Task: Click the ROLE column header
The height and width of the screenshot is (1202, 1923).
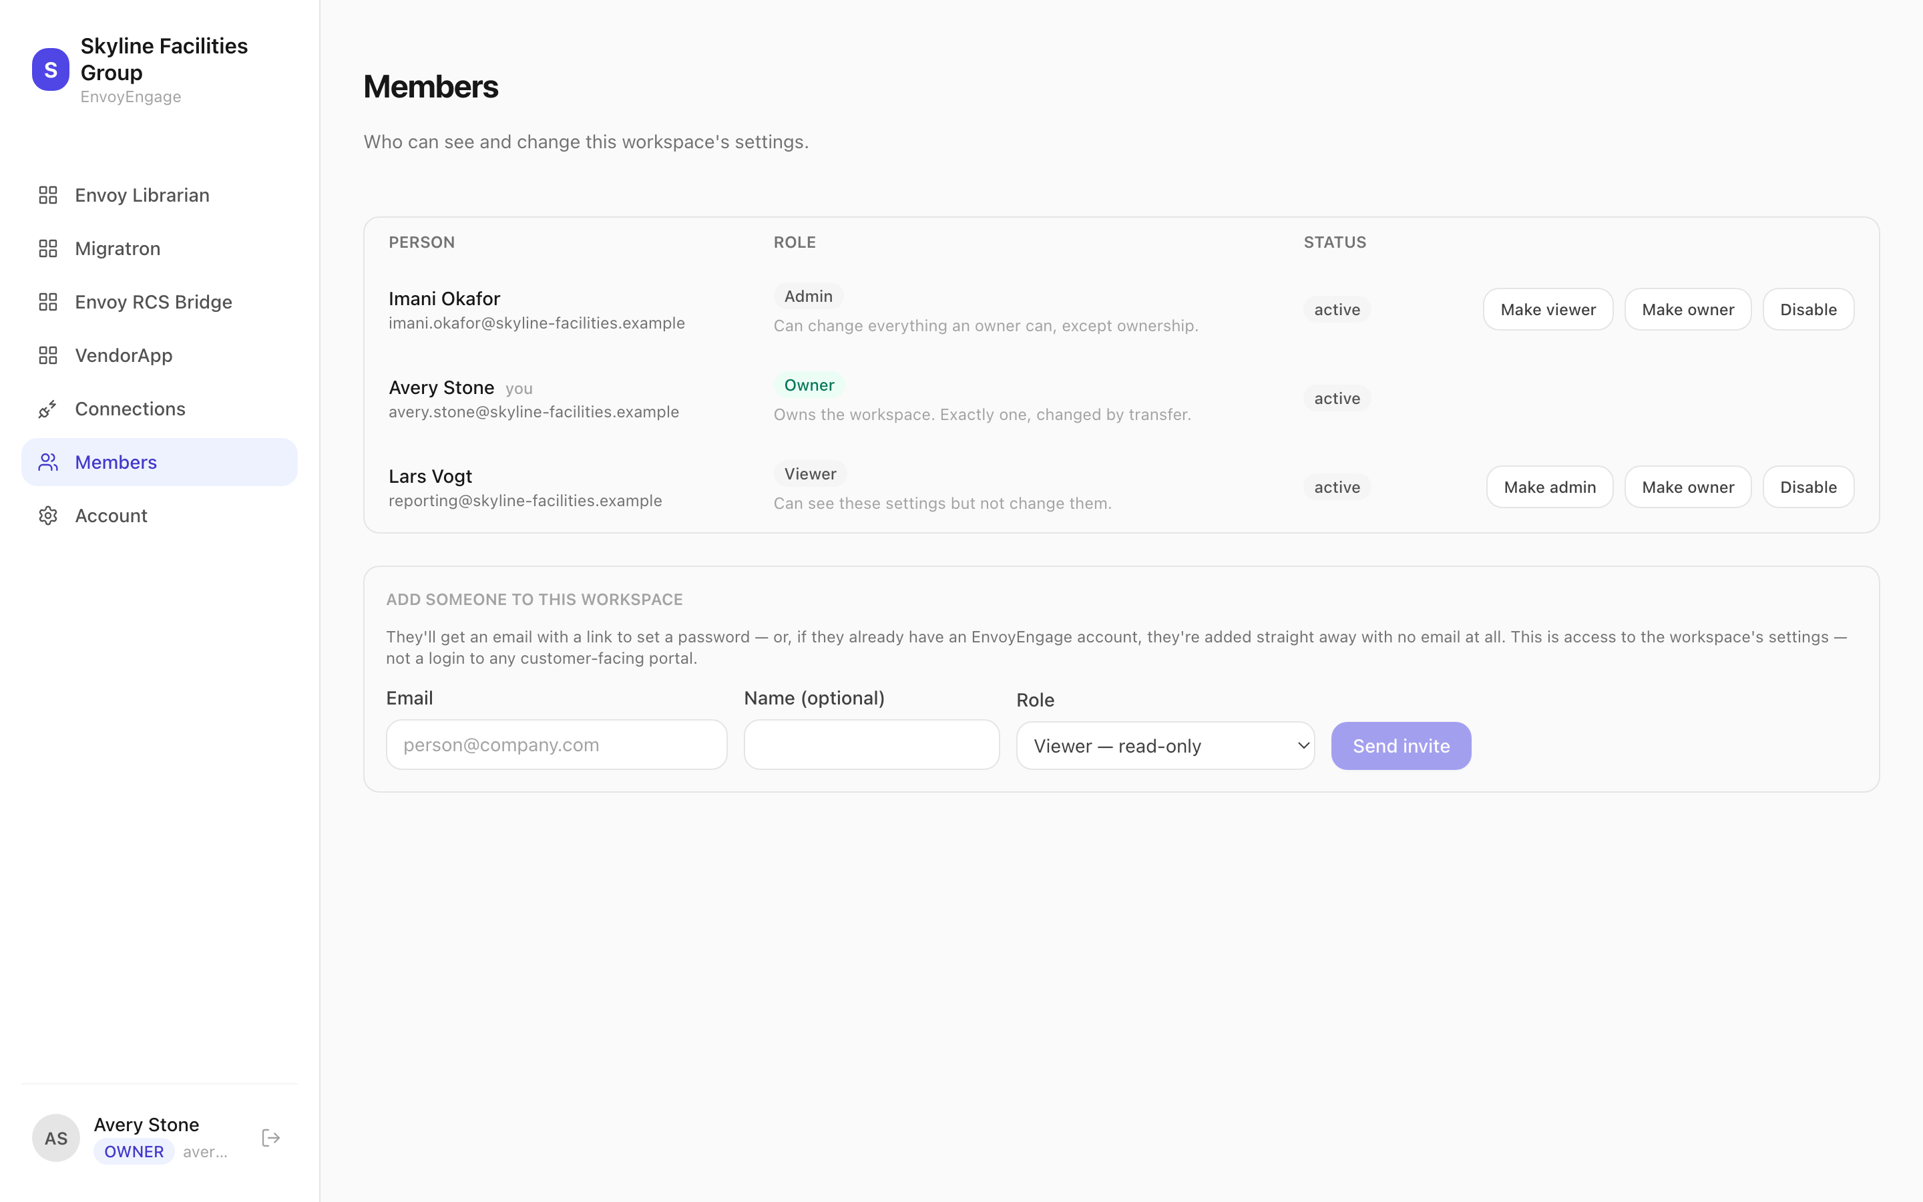Action: tap(795, 242)
